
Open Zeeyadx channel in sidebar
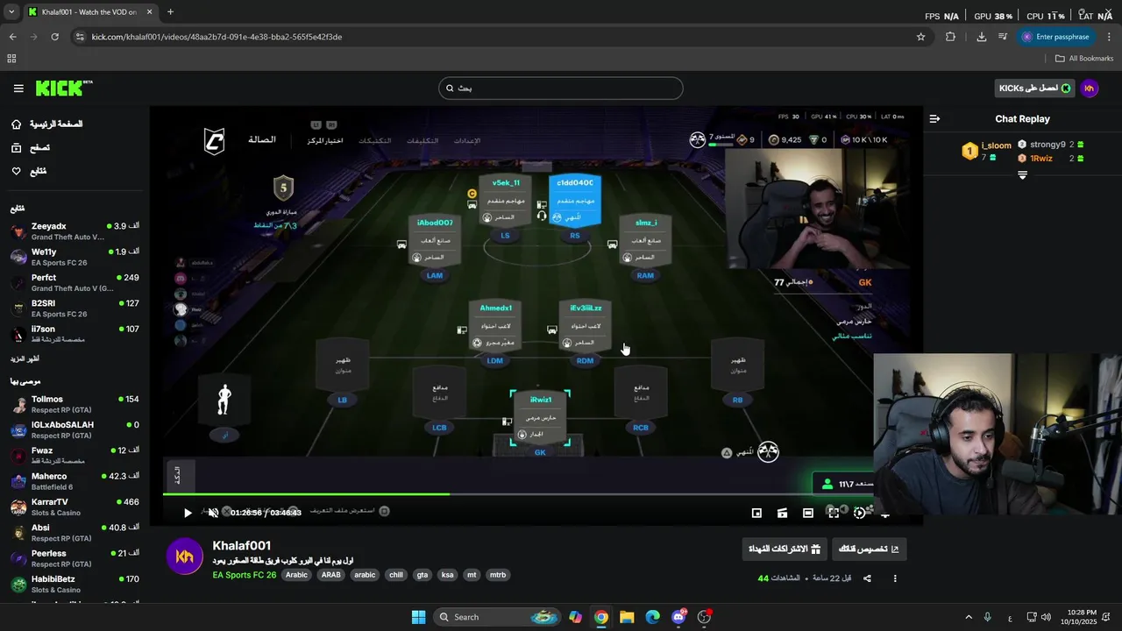click(75, 231)
